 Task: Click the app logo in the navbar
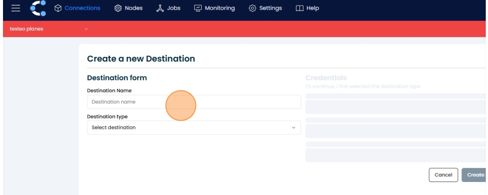coord(38,8)
